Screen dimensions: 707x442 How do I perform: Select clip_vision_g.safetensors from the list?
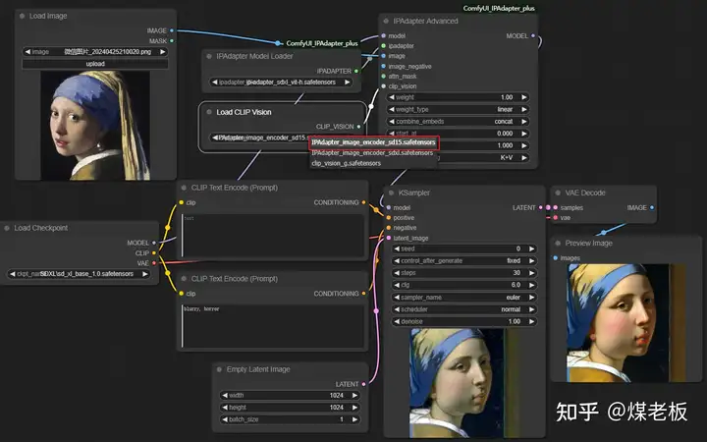click(x=347, y=163)
